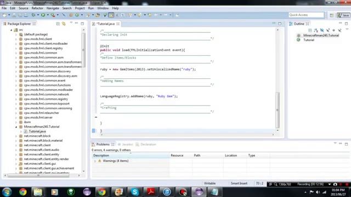This screenshot has width=351, height=197.
Task: Open the Windows Start menu
Action: (x=7, y=192)
